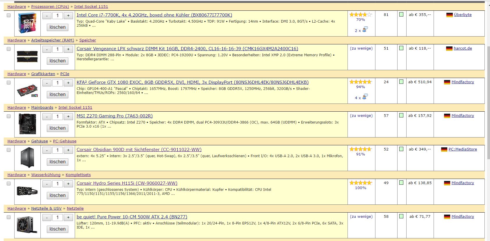This screenshot has height=241, width=490.
Task: Increase quantity of Intel Core i7-7700K
Action: coord(68,16)
